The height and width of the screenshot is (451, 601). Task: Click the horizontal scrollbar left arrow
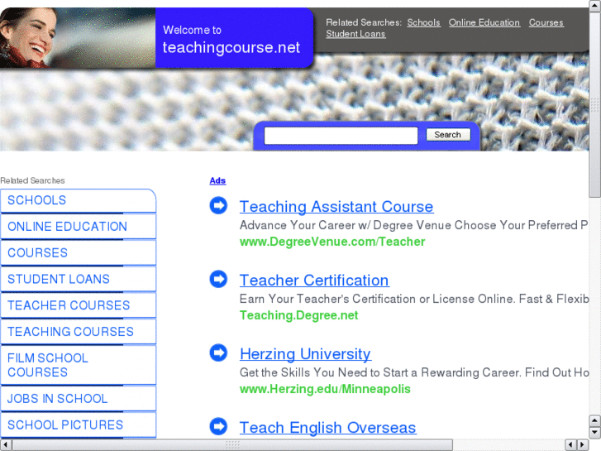click(x=6, y=445)
